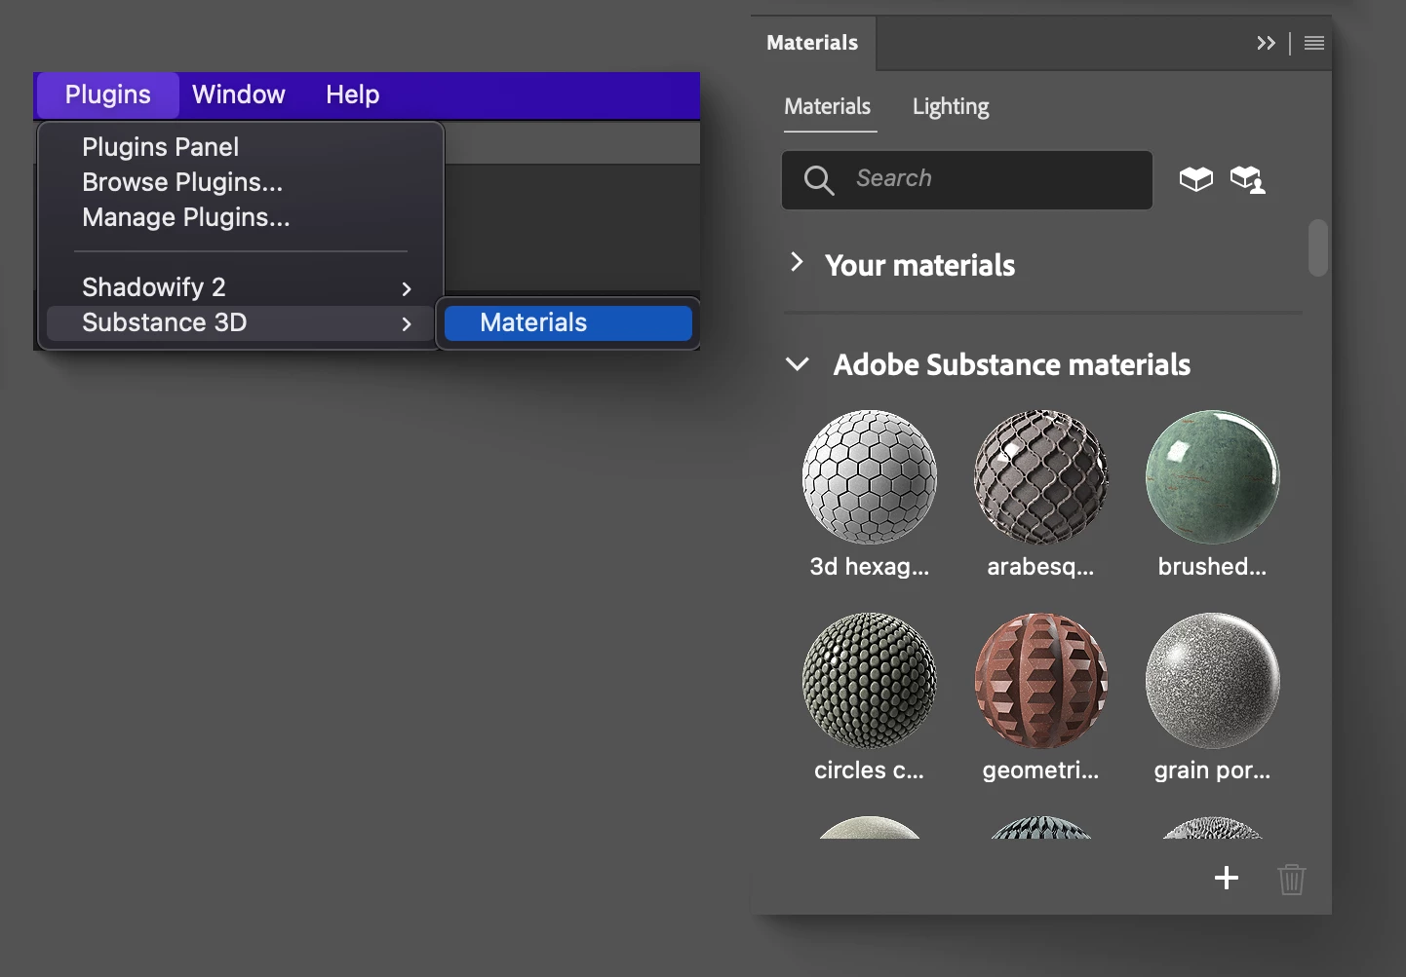This screenshot has height=977, width=1406.
Task: Select the grain porous material sphere
Action: [x=1213, y=681]
